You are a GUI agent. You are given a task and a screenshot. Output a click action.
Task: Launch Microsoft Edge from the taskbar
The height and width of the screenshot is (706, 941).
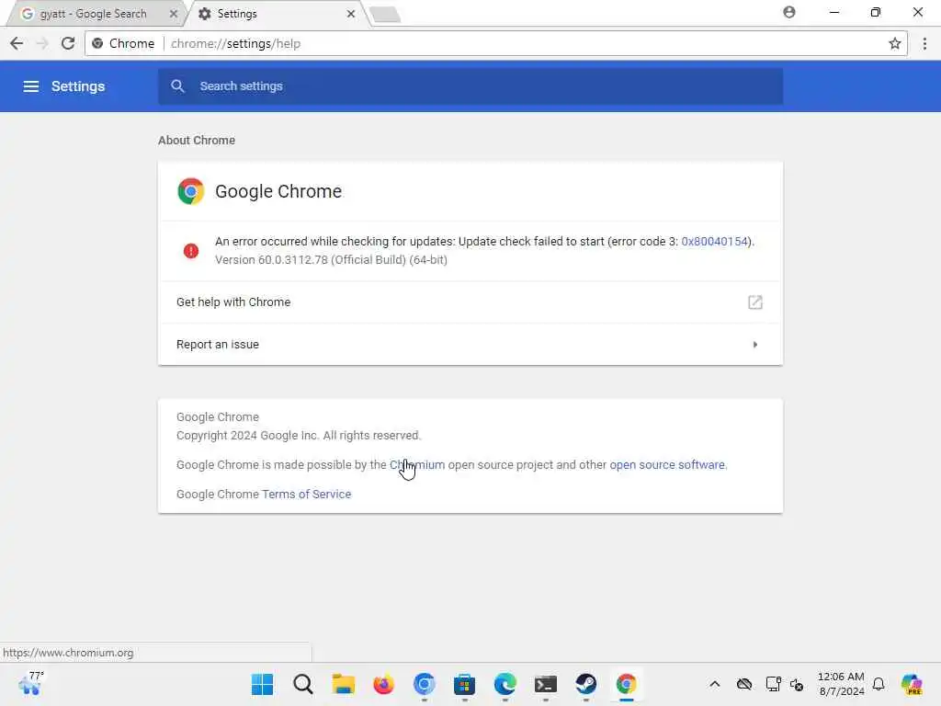[x=505, y=684]
